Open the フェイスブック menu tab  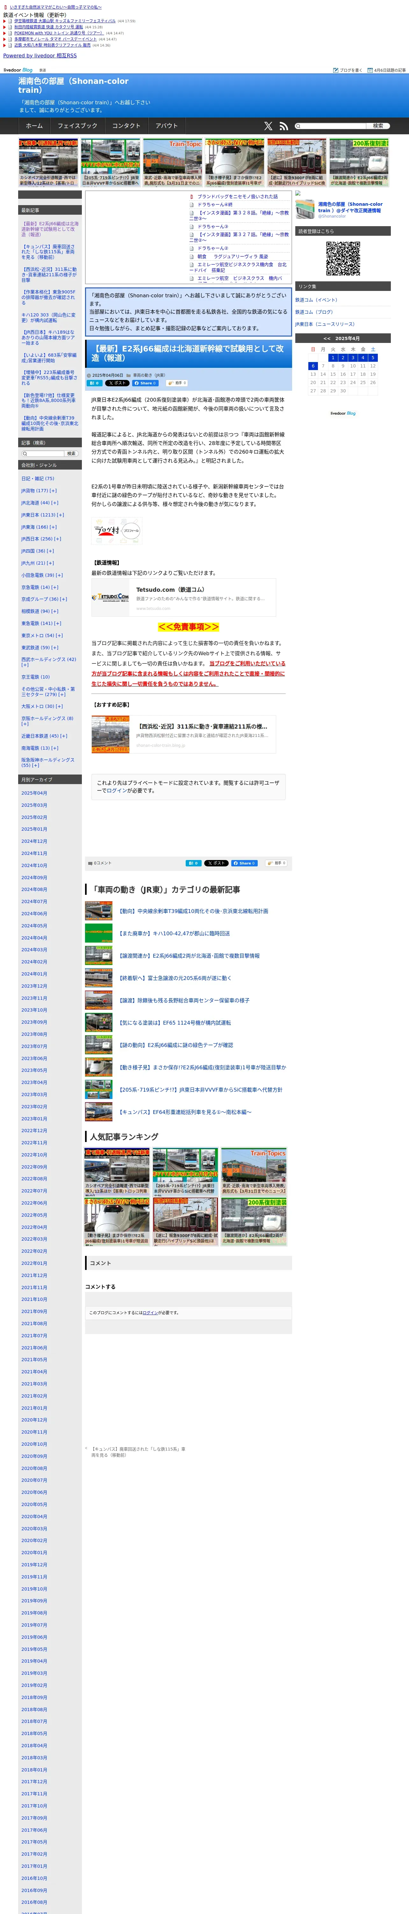coord(77,126)
